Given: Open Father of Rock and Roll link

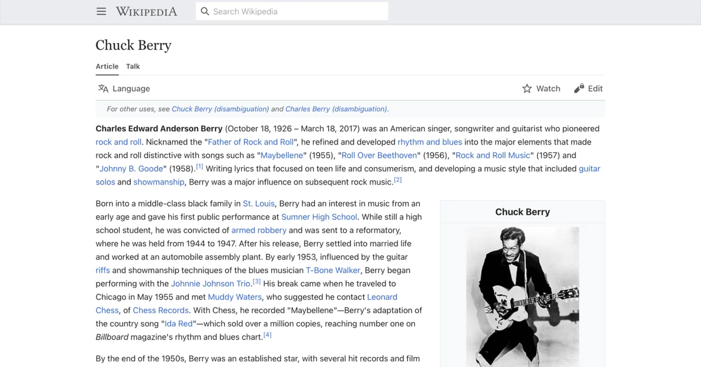Looking at the screenshot, I should pos(251,142).
